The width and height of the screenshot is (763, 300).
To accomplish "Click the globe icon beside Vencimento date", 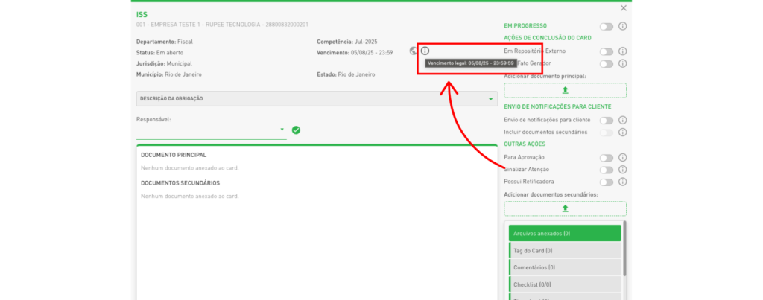I will click(414, 51).
